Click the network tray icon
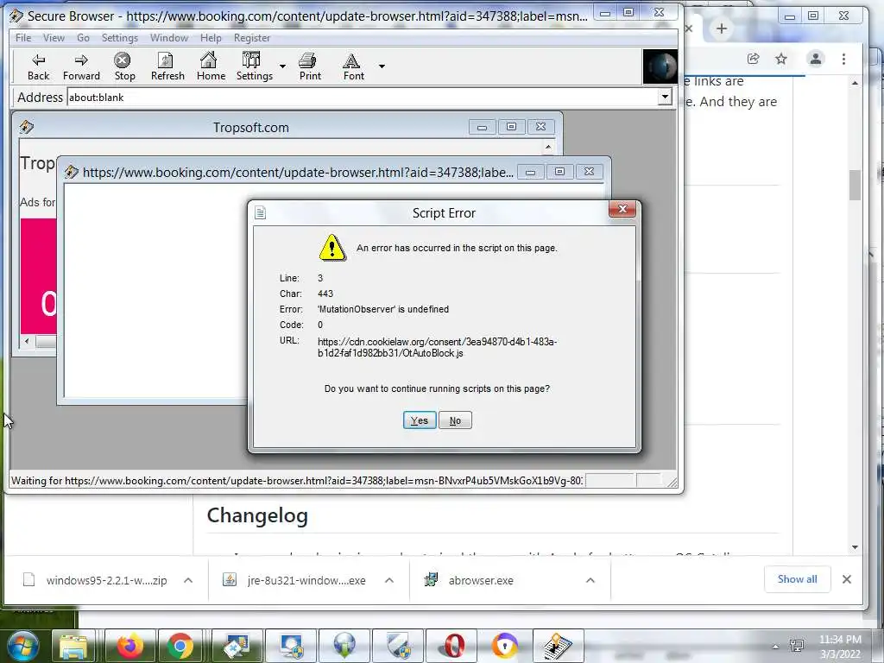Image resolution: width=884 pixels, height=663 pixels. click(797, 646)
